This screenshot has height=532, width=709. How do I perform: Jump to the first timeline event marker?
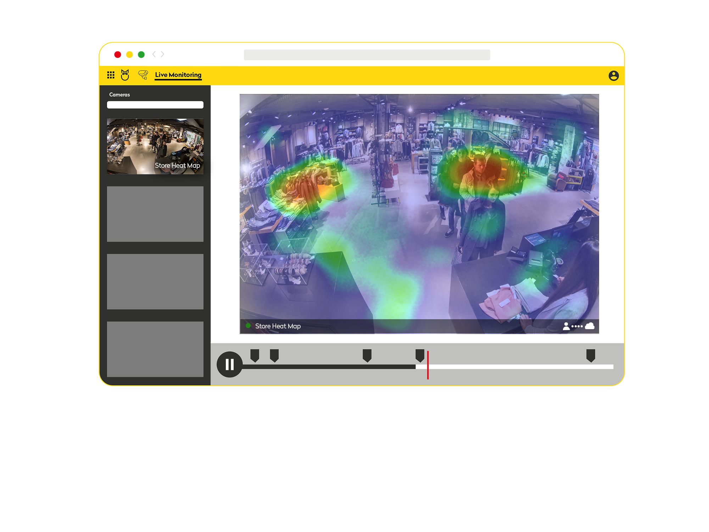(x=255, y=355)
